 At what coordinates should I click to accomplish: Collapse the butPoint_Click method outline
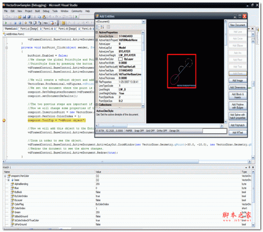coord(6,48)
